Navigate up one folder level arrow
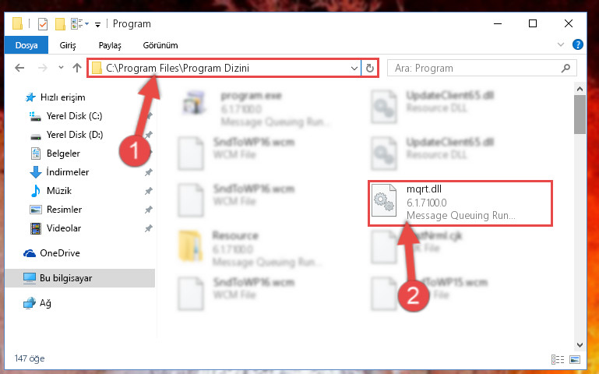 tap(77, 68)
